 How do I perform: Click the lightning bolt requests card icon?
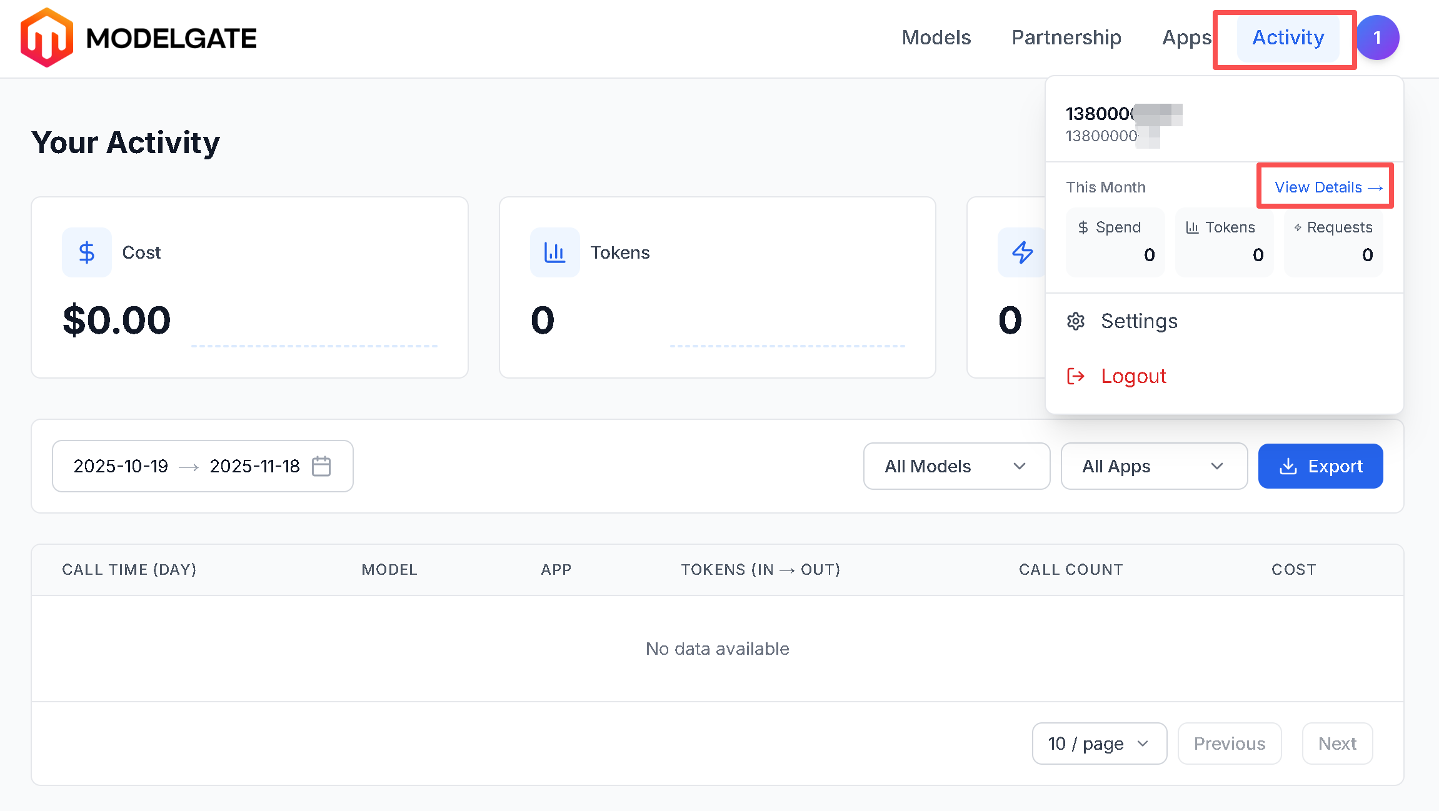[1022, 252]
